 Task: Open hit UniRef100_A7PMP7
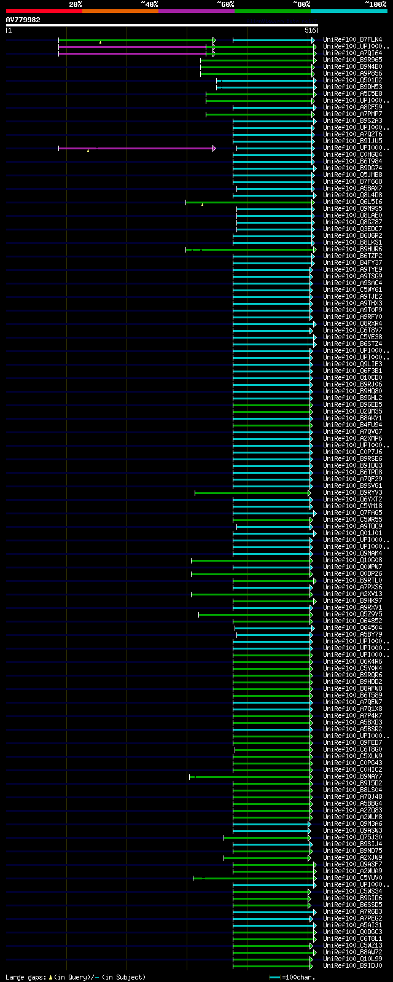click(x=352, y=114)
